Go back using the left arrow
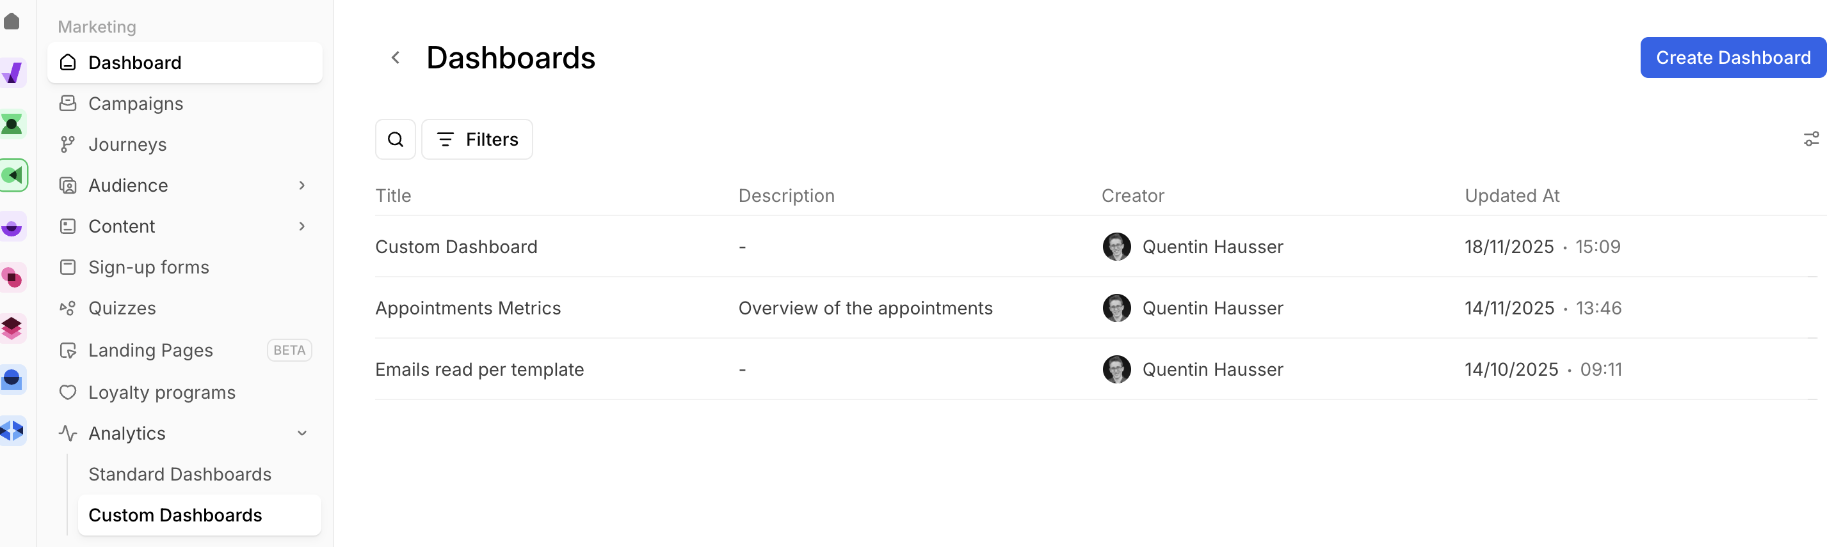 (x=395, y=58)
